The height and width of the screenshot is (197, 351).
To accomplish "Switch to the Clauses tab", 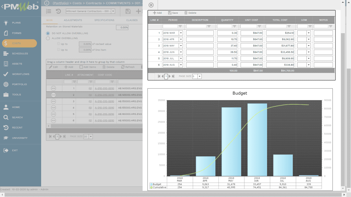I will pyautogui.click(x=132, y=20).
